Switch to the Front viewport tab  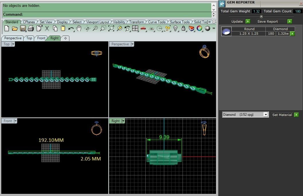pyautogui.click(x=41, y=38)
